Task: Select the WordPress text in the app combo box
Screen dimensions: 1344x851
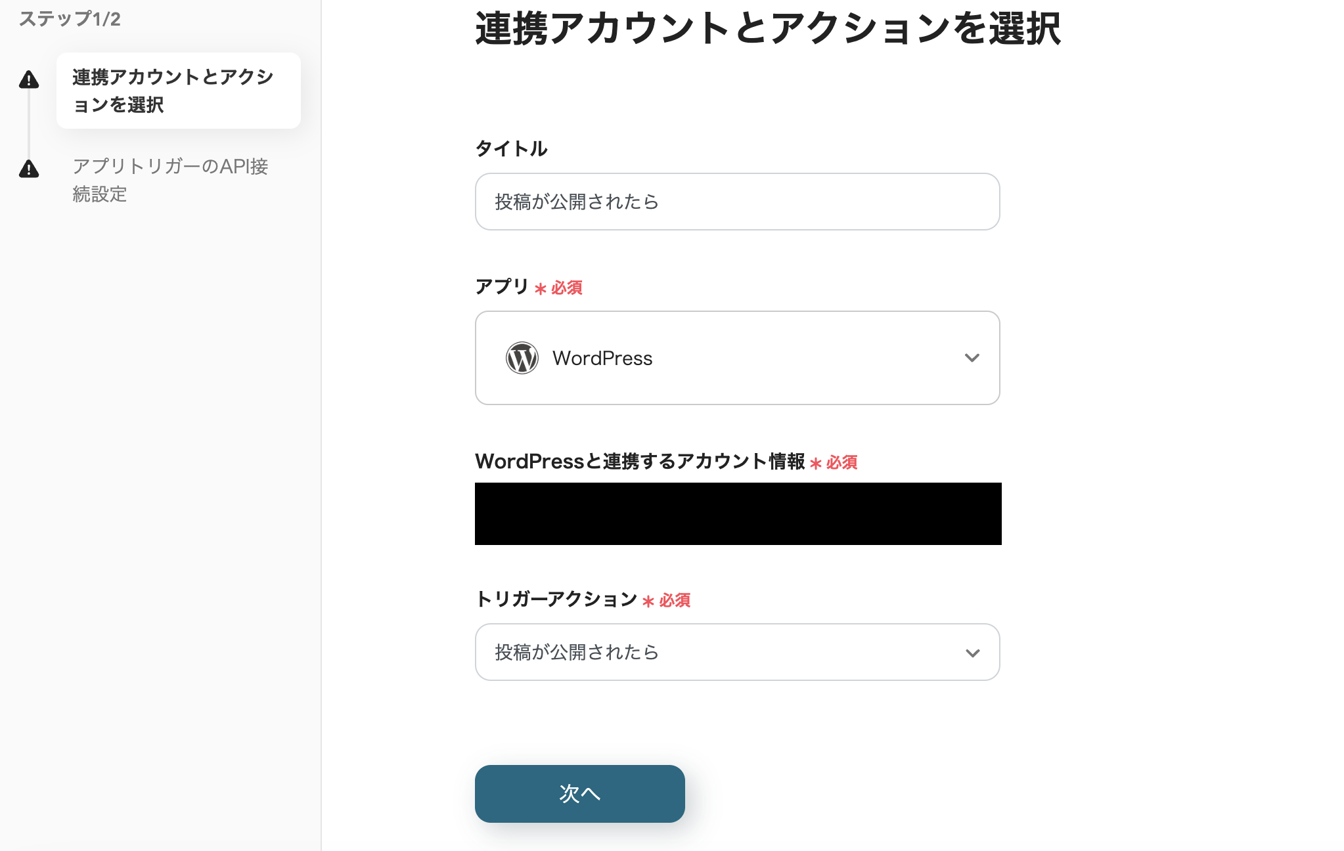Action: (x=602, y=359)
